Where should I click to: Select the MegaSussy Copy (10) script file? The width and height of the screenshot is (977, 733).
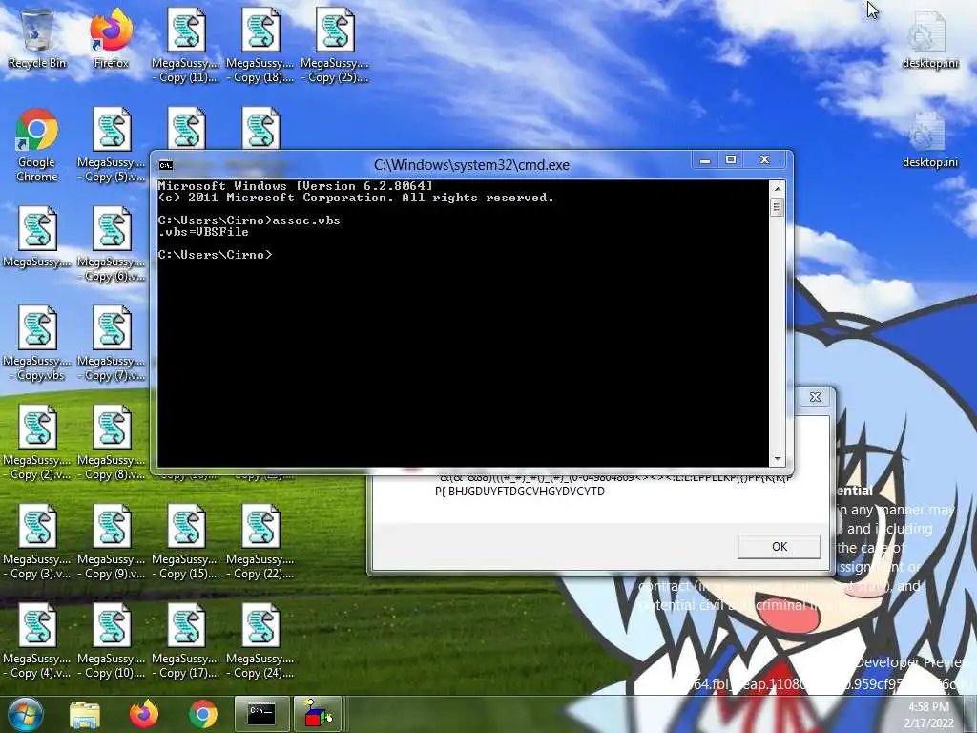pyautogui.click(x=112, y=640)
